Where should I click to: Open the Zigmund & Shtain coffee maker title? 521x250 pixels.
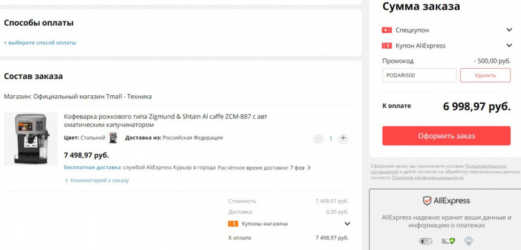pos(166,120)
